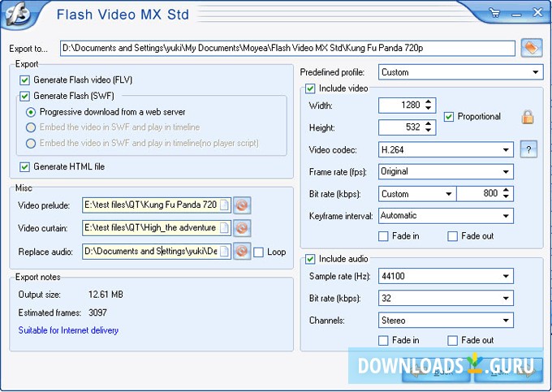Decrease Height with the down arrow

point(428,130)
